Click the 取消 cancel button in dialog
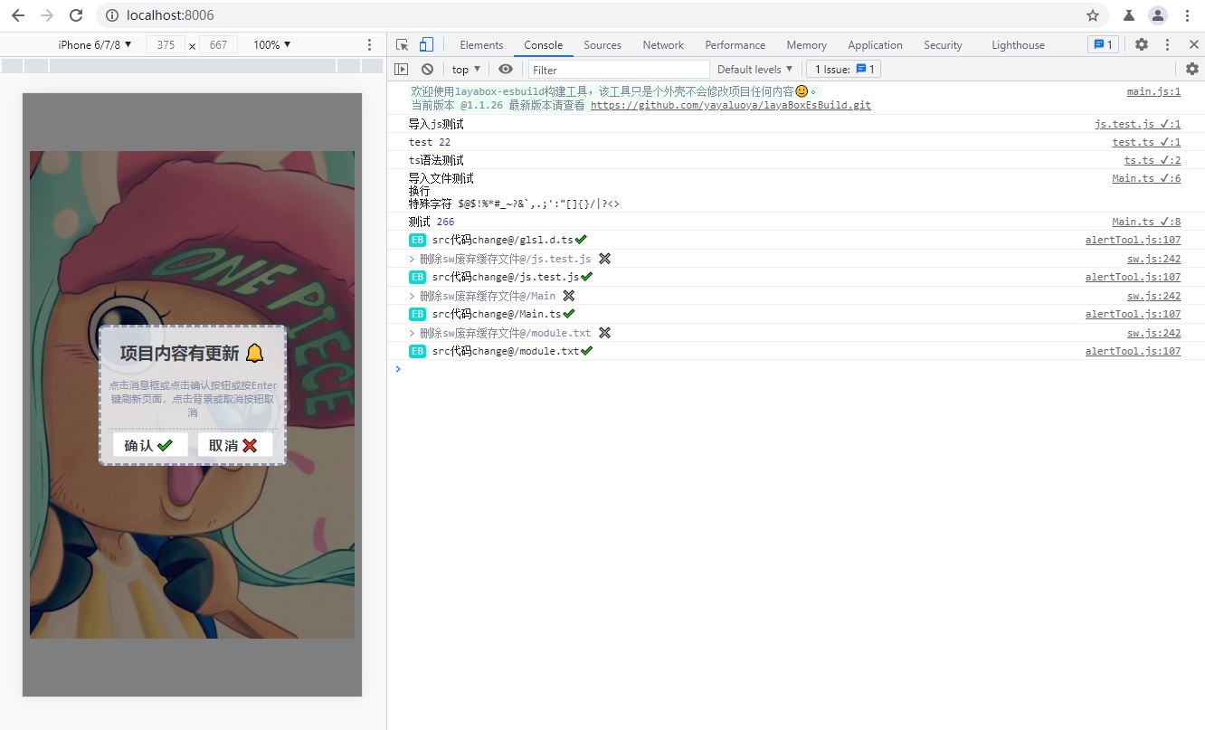This screenshot has height=730, width=1205. pyautogui.click(x=234, y=445)
